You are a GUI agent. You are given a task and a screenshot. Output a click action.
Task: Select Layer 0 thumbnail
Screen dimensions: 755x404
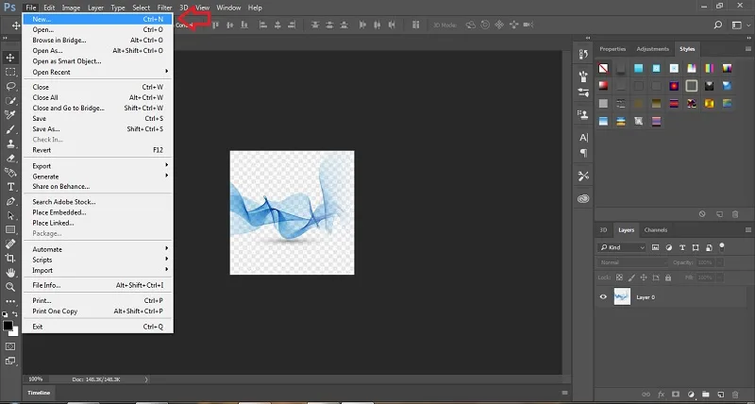622,296
